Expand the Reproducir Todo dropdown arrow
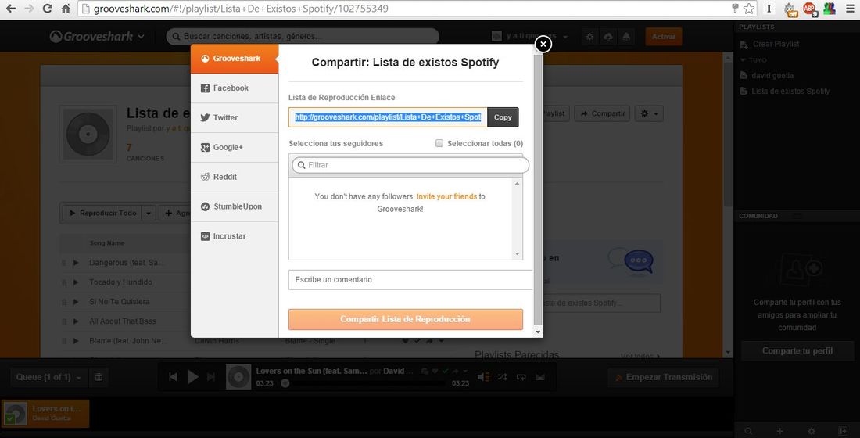This screenshot has height=438, width=860. coord(149,213)
